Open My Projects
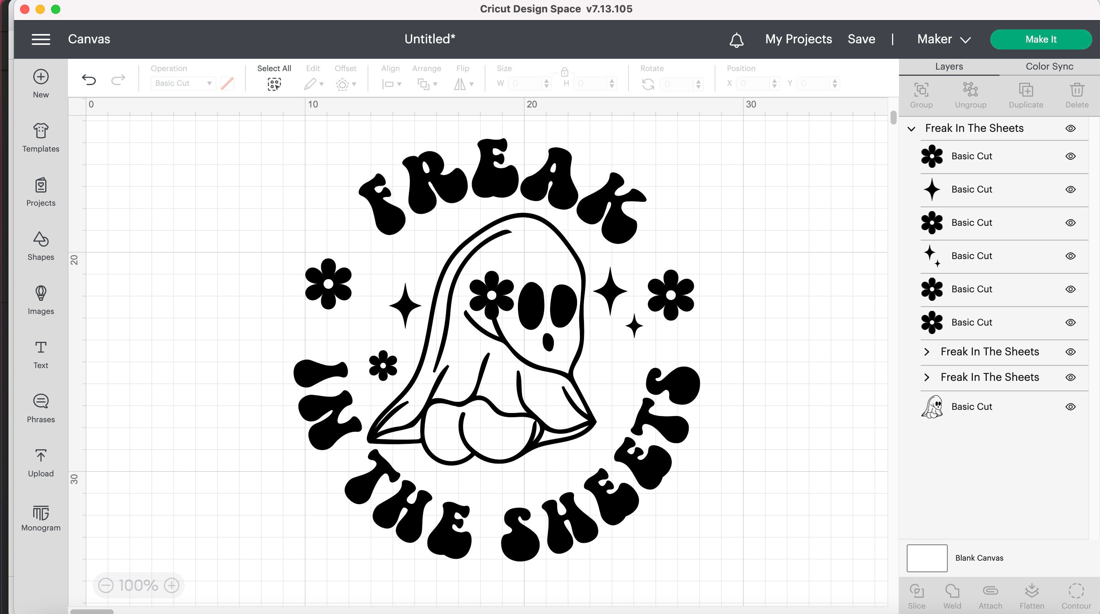The image size is (1100, 614). click(799, 39)
